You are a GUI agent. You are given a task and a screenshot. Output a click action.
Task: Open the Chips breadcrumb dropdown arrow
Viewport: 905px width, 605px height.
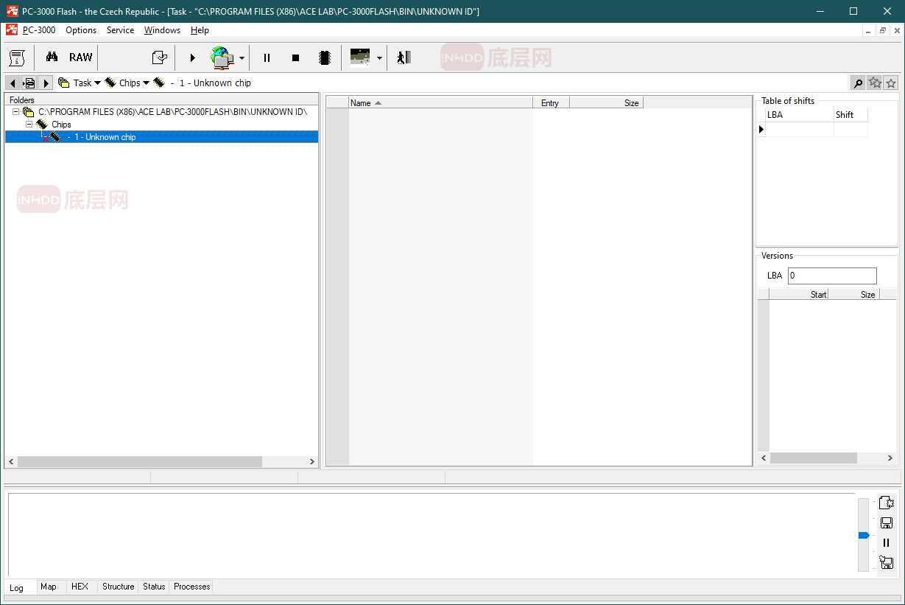[146, 83]
